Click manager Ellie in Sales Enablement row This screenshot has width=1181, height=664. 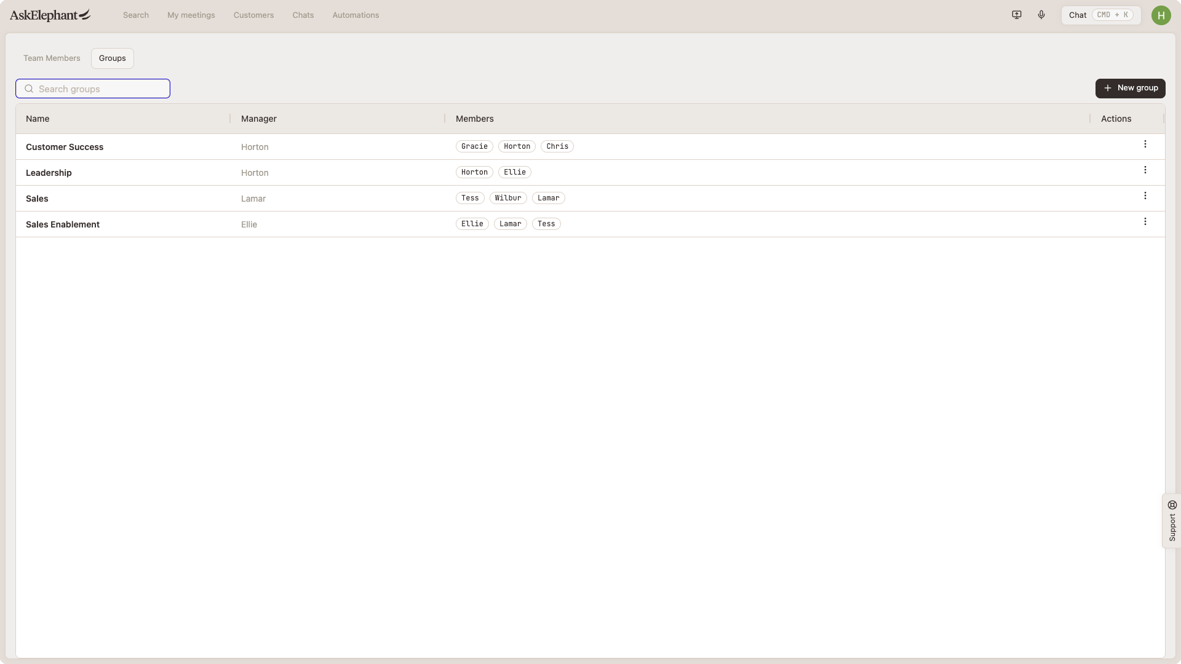tap(249, 224)
